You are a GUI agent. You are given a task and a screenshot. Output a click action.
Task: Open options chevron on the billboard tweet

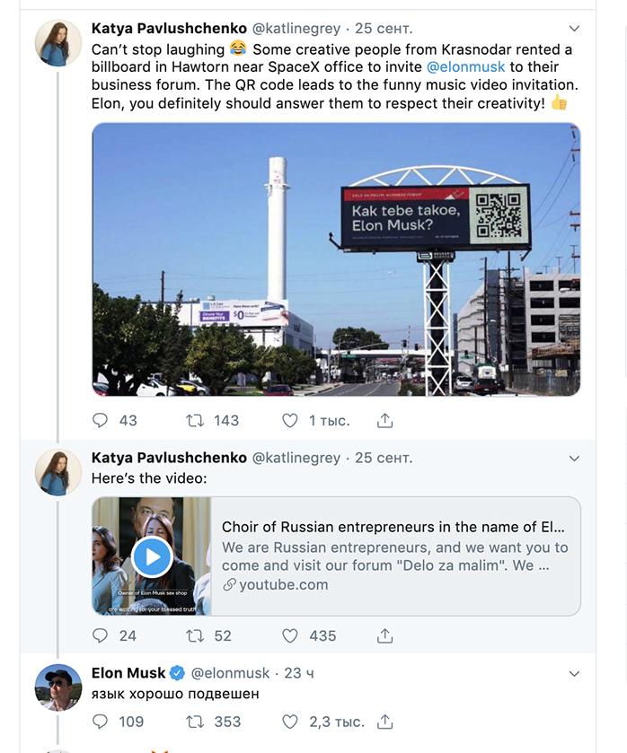pos(575,29)
